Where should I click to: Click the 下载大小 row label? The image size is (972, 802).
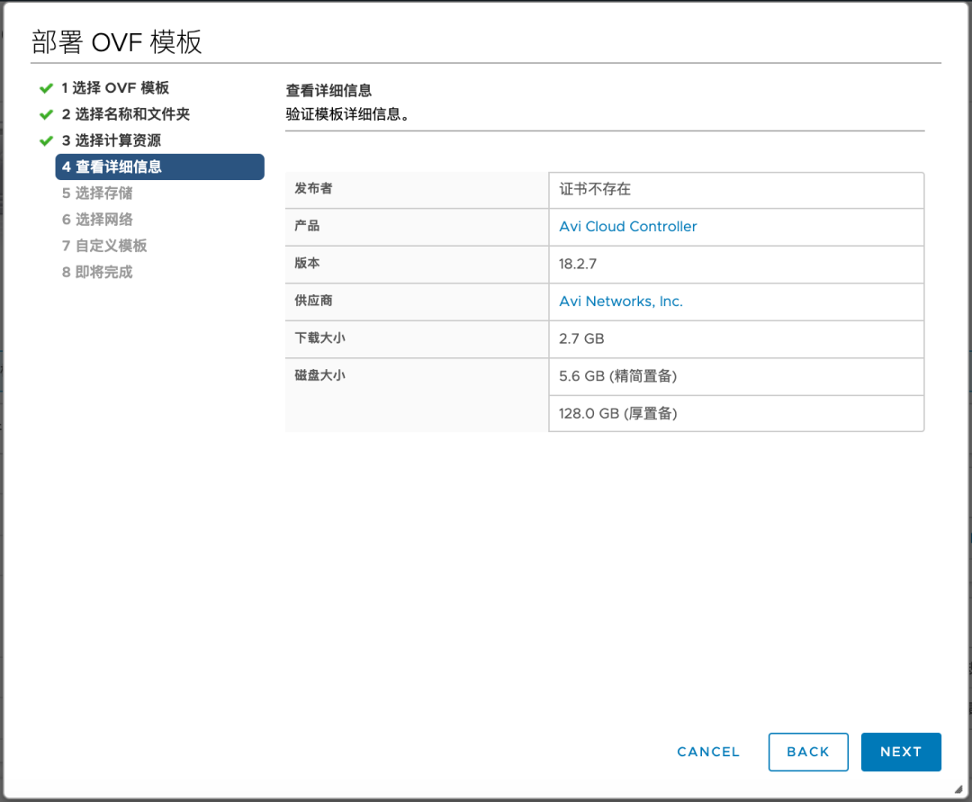pyautogui.click(x=319, y=338)
